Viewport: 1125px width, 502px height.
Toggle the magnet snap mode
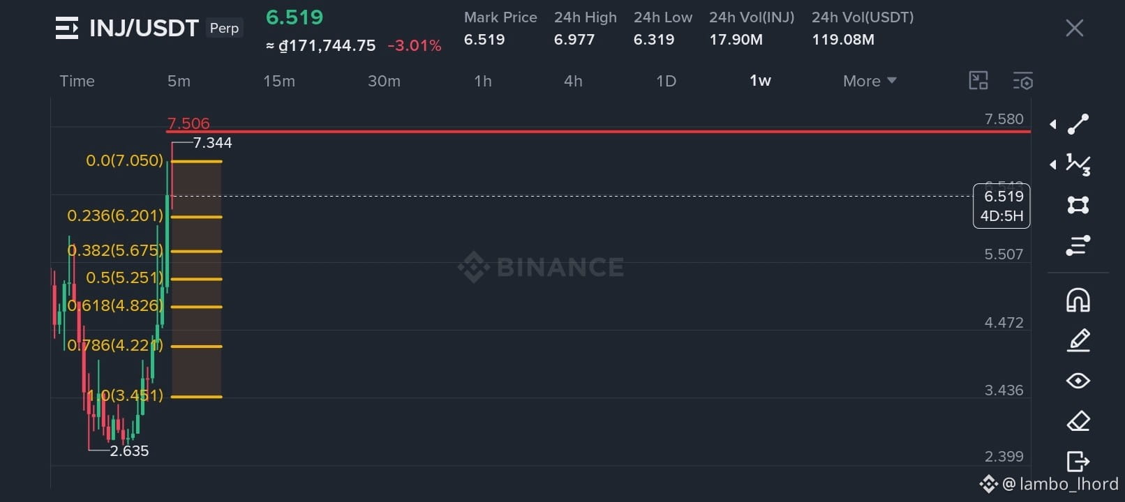tap(1078, 300)
